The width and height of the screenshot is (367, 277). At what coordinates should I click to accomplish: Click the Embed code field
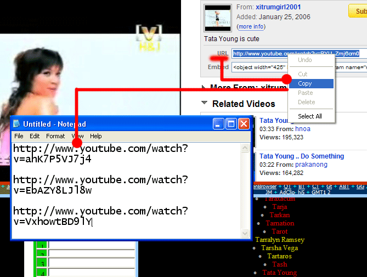coord(300,67)
